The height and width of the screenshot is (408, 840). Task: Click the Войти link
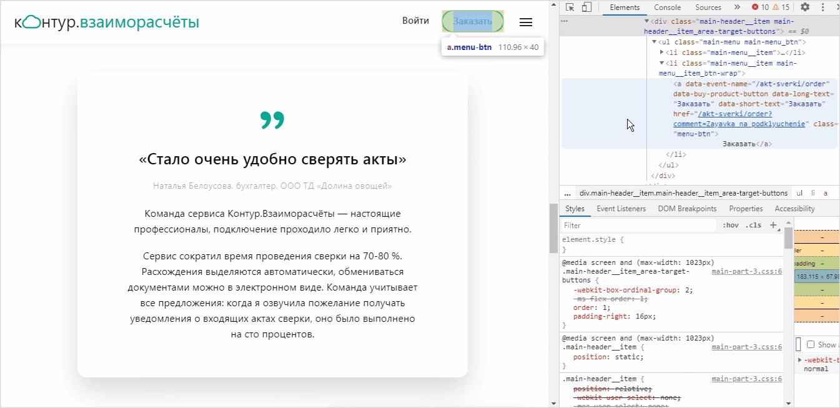pyautogui.click(x=415, y=21)
